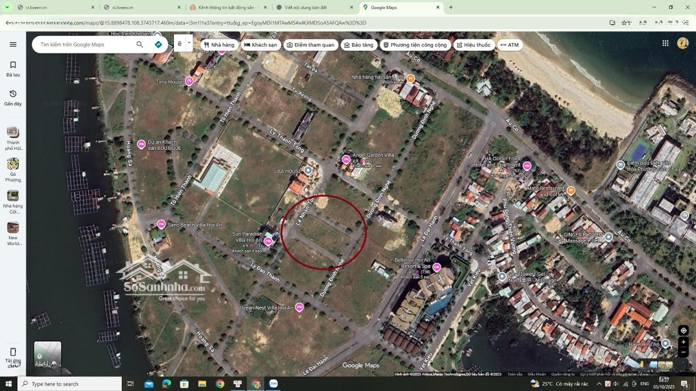
Task: Open the ENG input language selector
Action: 644,384
